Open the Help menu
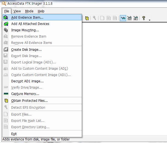This screenshot has width=167, height=143. pos(41,11)
